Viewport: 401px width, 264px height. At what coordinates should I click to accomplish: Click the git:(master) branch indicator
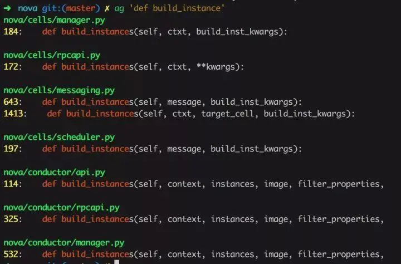(x=71, y=8)
